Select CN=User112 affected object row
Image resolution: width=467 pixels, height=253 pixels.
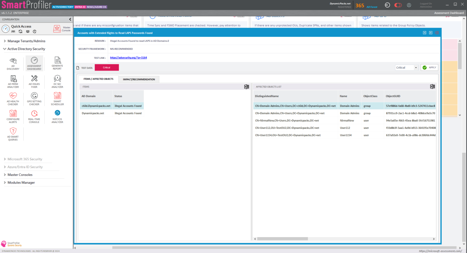tap(344, 128)
